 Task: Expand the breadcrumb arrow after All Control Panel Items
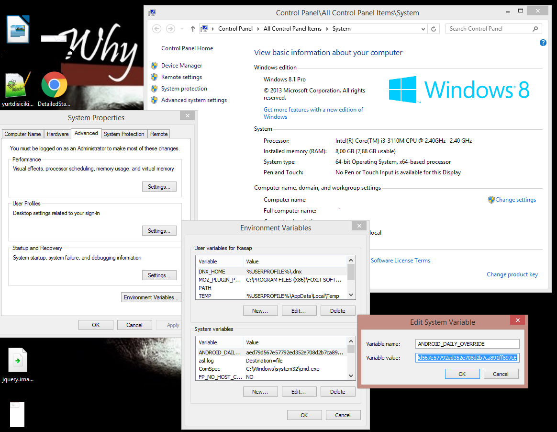coord(327,29)
